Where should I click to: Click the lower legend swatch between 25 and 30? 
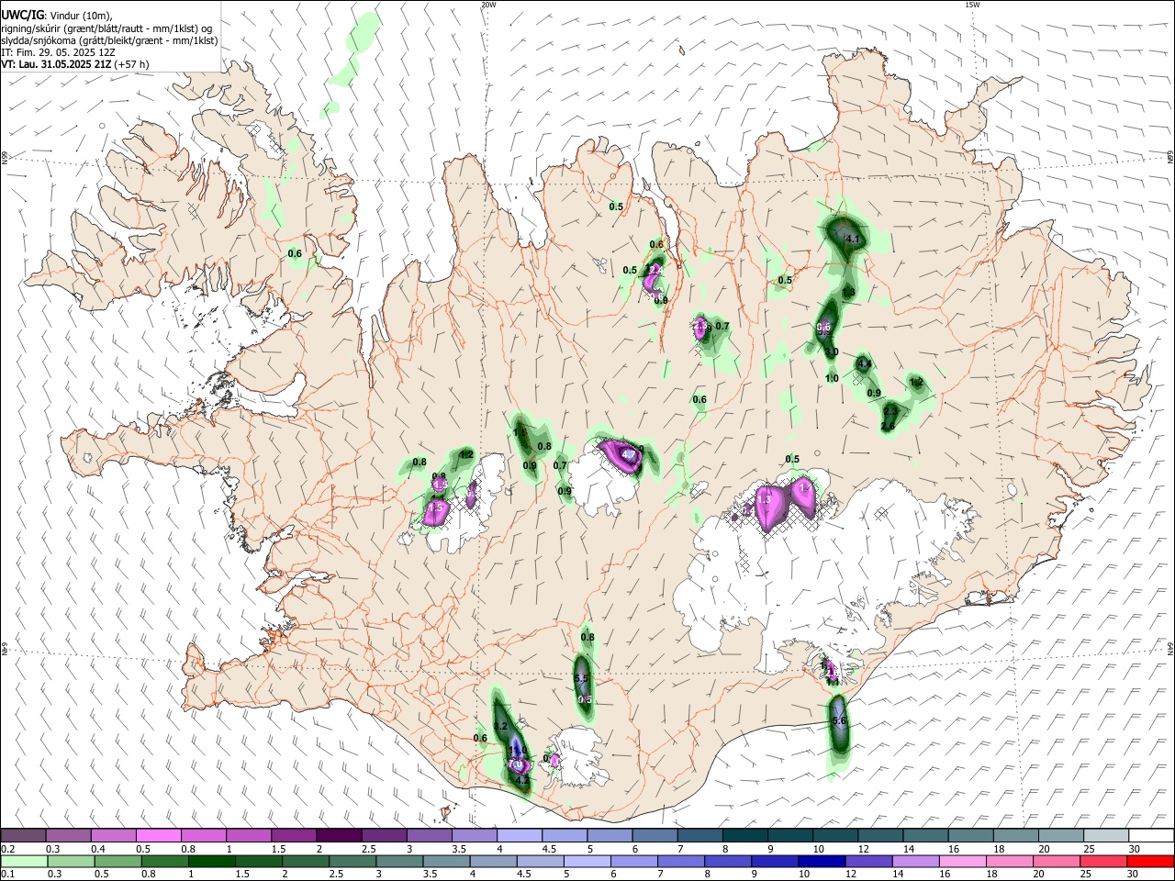1102,862
